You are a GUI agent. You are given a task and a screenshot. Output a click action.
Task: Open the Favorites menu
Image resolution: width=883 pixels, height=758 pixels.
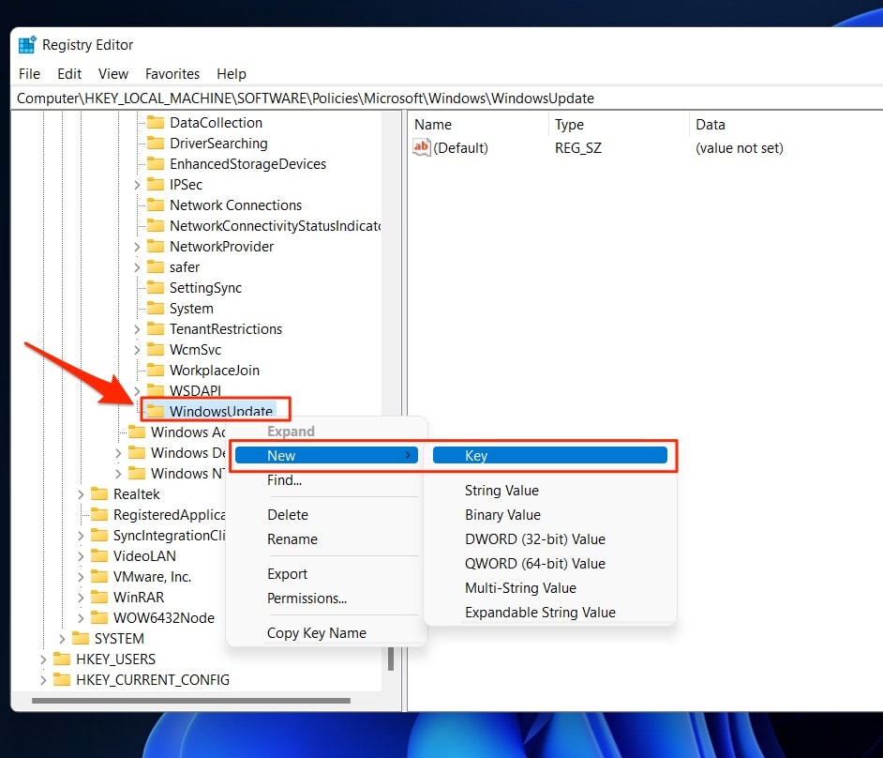tap(172, 73)
